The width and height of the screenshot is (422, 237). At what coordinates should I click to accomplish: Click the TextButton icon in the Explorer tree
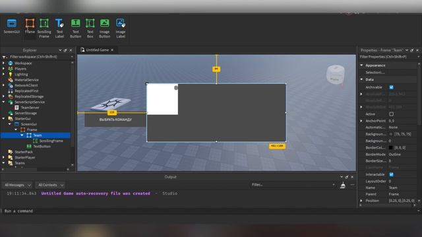[29, 146]
